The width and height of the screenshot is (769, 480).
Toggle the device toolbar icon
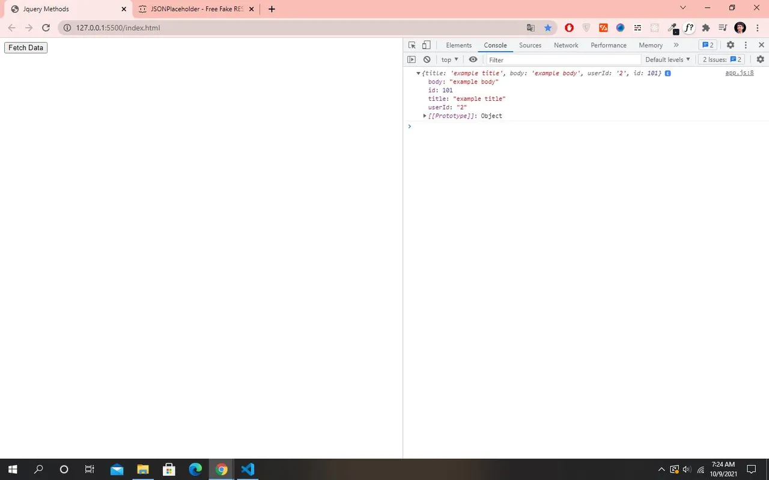coord(426,45)
